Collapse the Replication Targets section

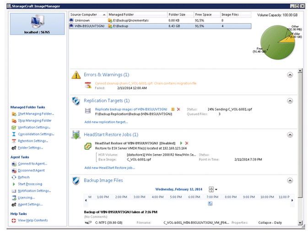[290, 101]
